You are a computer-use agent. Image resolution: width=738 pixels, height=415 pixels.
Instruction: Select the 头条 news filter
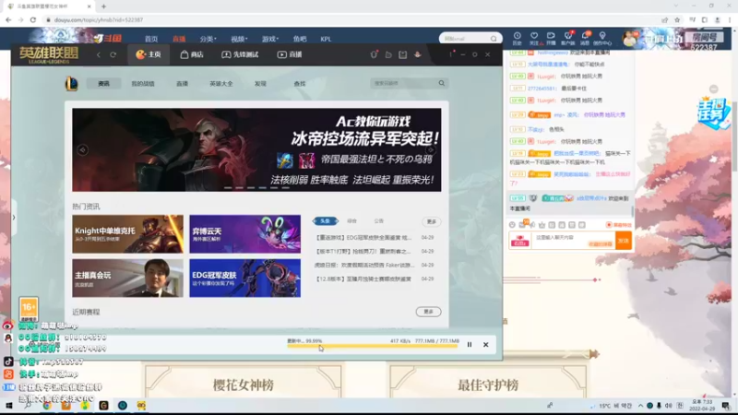(x=326, y=220)
